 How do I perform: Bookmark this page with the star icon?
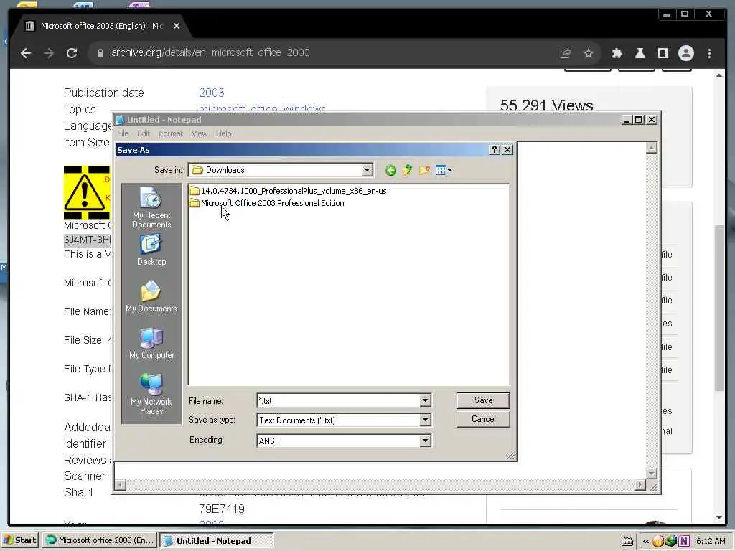tap(589, 53)
